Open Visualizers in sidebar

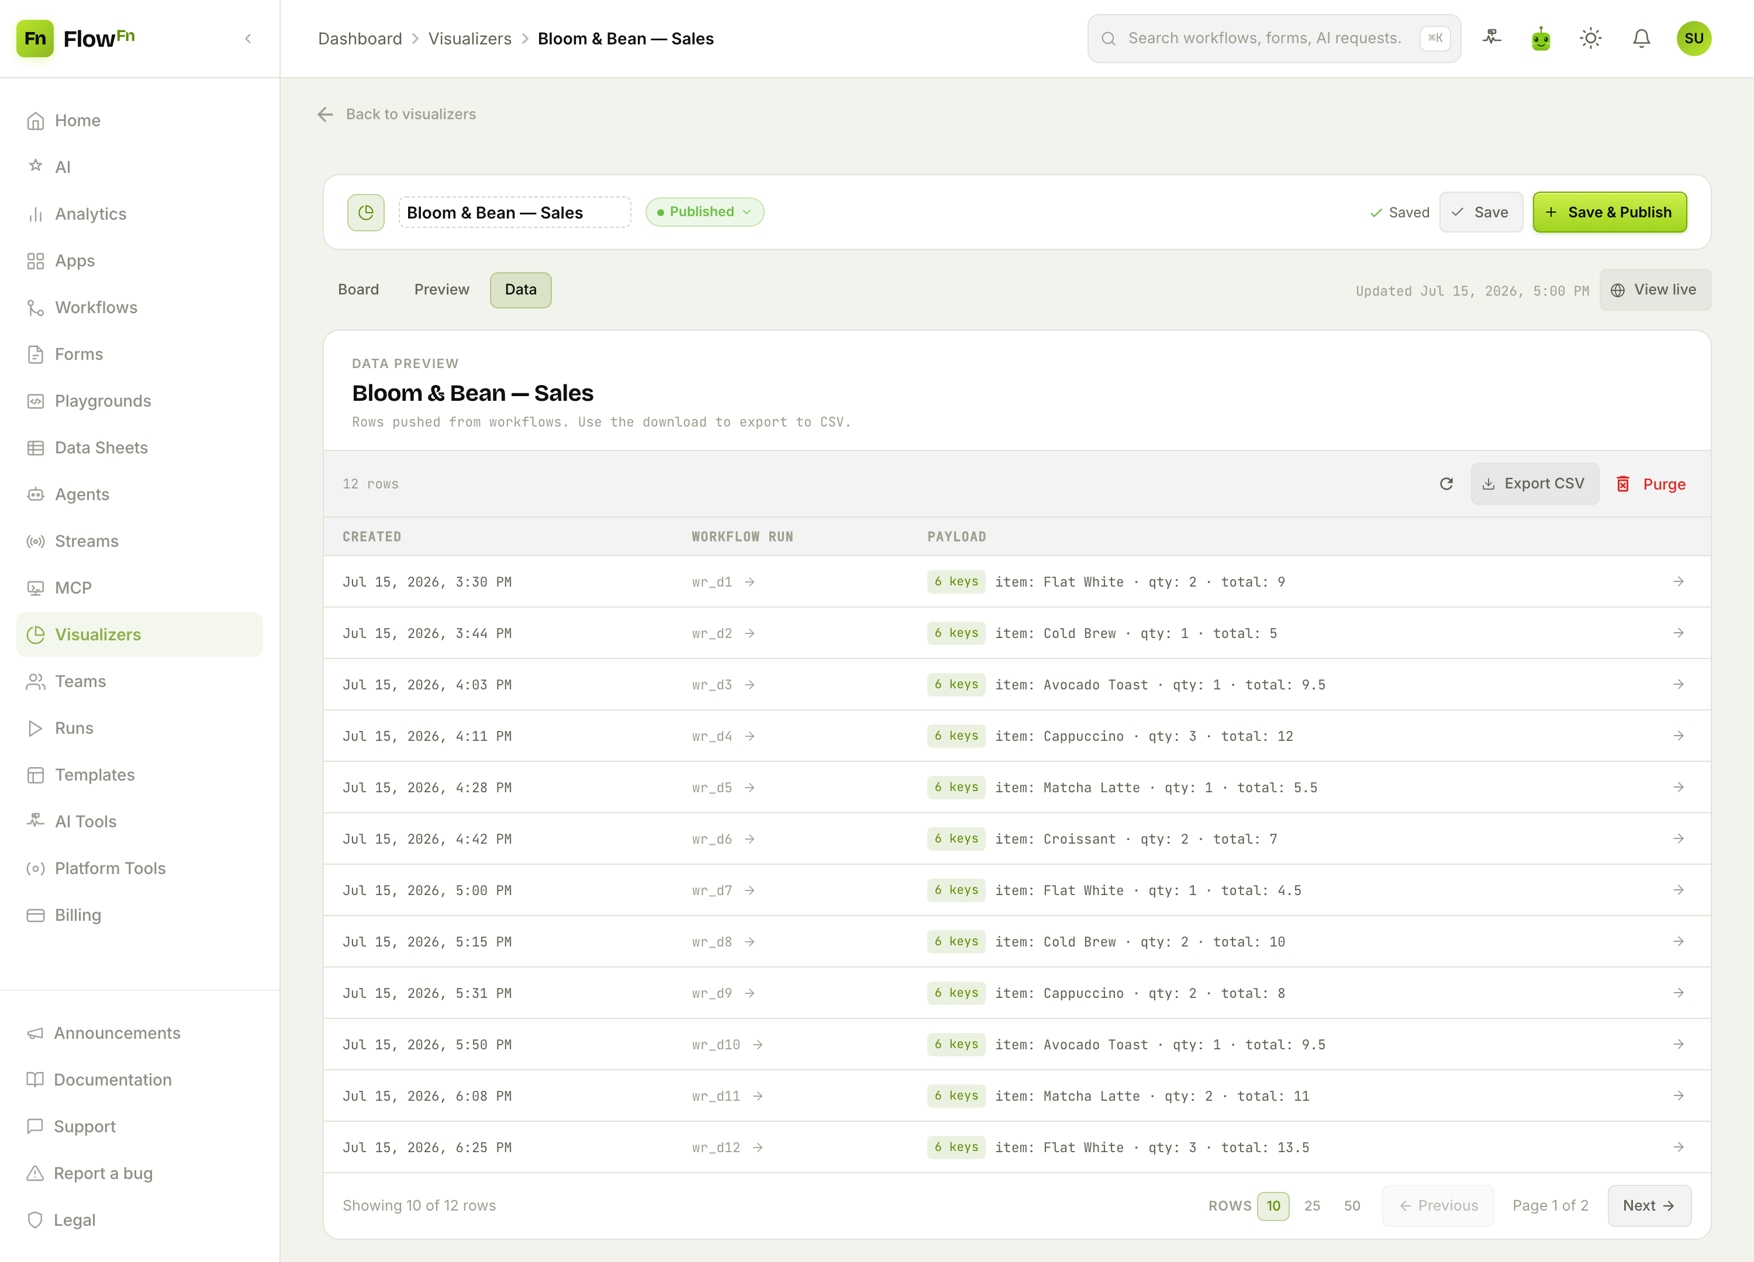(x=139, y=635)
